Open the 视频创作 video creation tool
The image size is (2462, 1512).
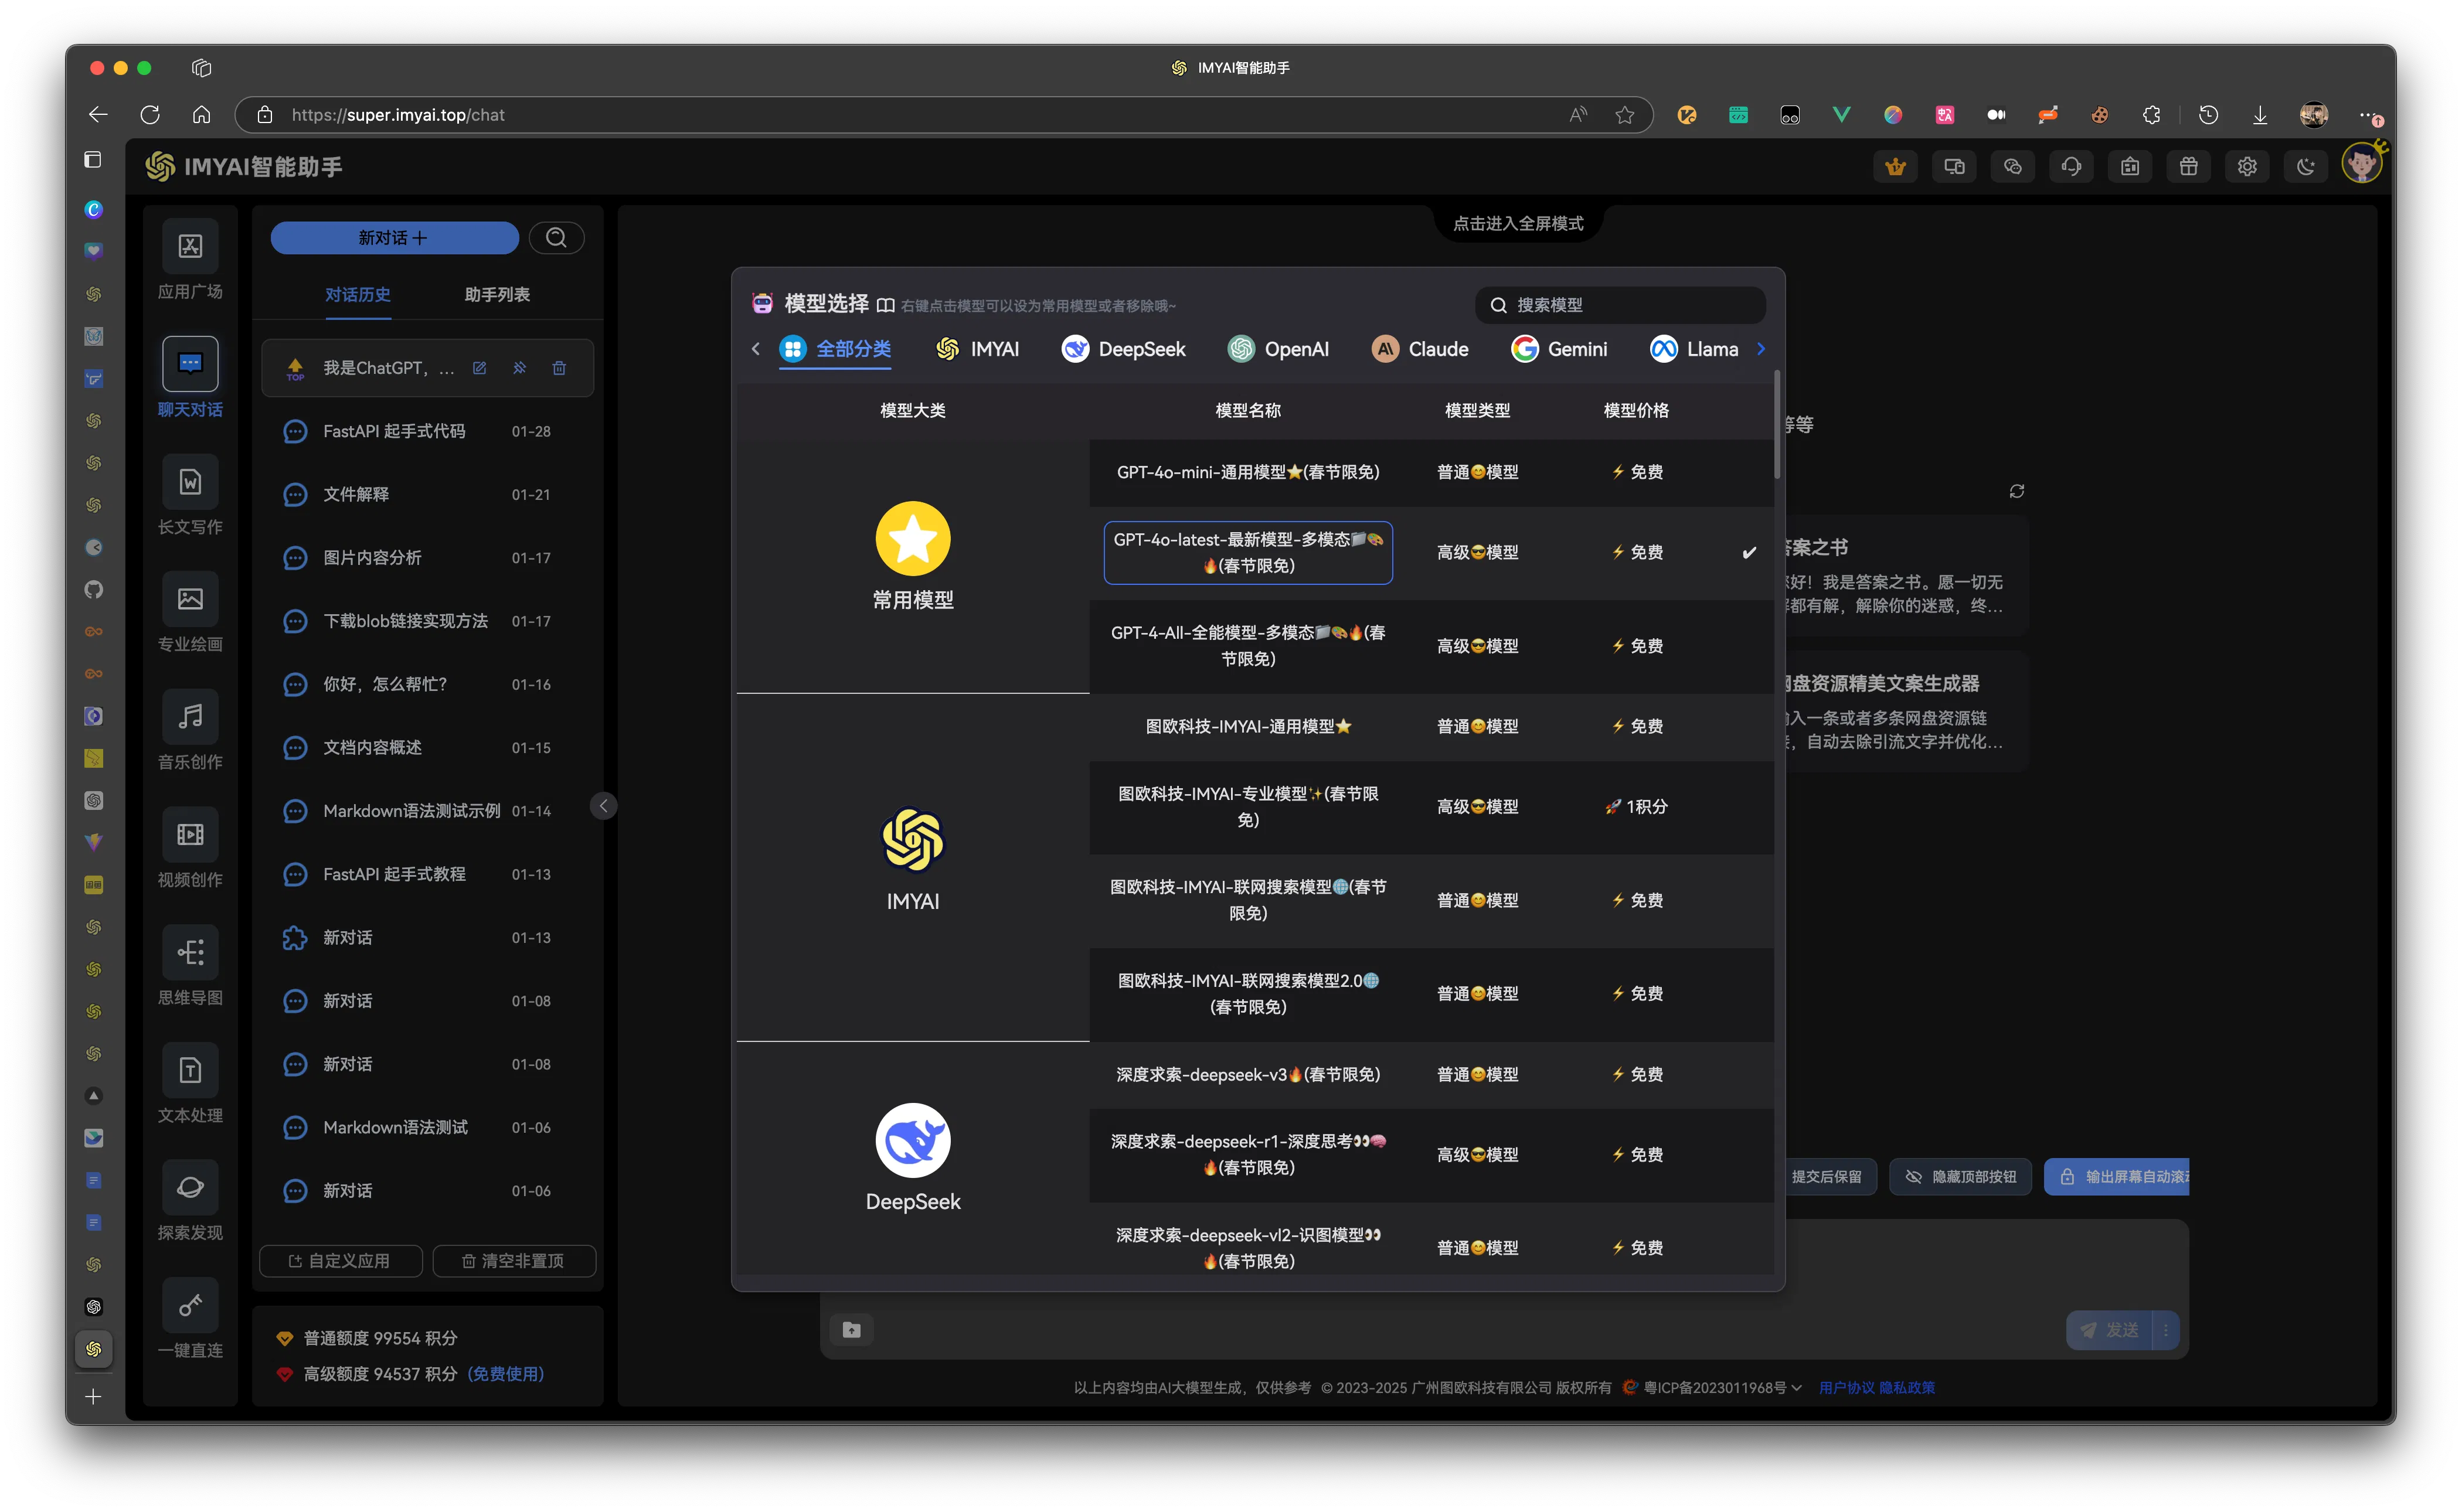[190, 834]
